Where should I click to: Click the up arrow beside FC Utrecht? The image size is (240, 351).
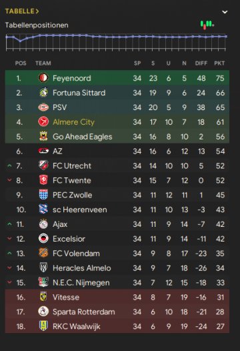(9, 165)
